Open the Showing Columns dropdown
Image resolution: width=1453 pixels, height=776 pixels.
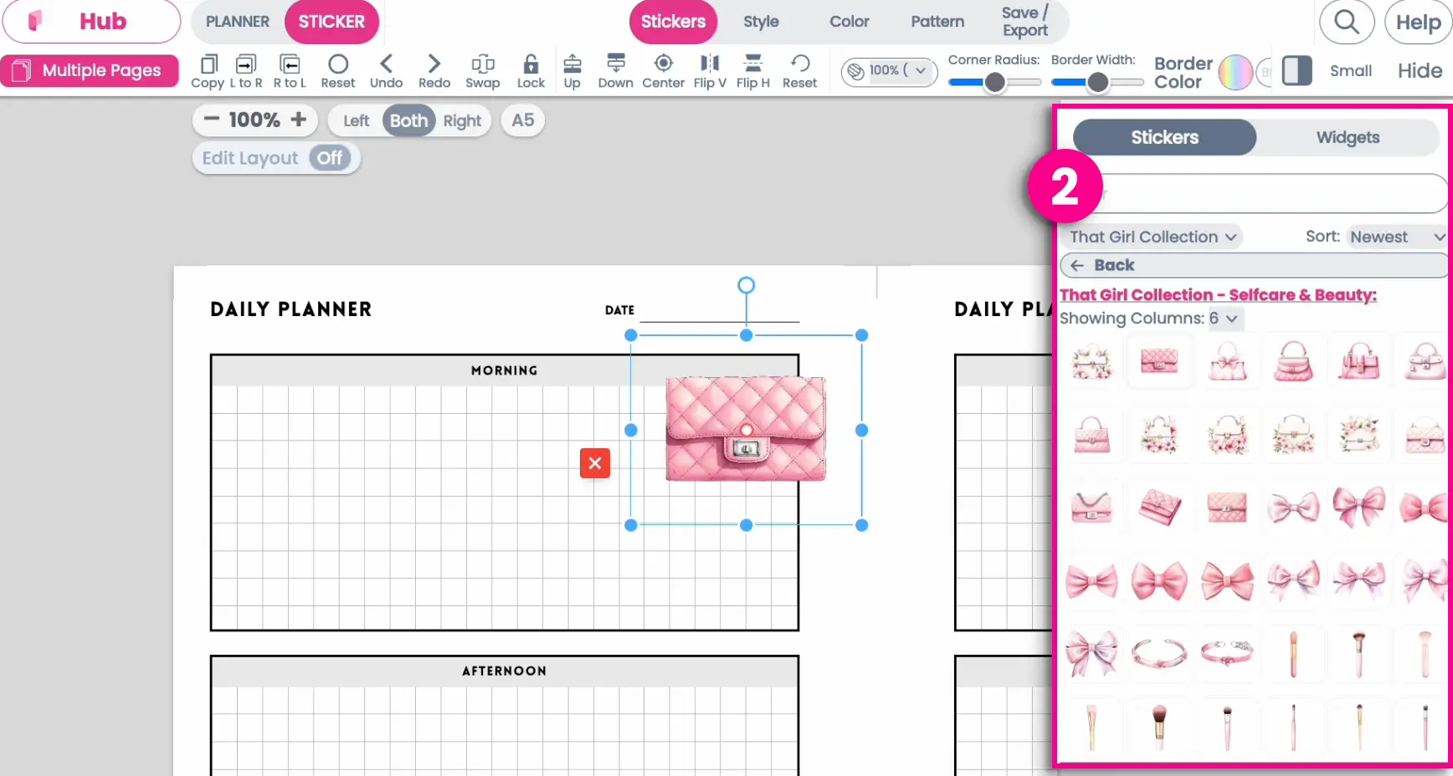click(1223, 319)
